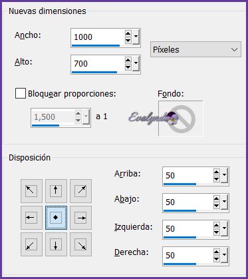Screen dimensions: 248x279
Task: Increase the Abajo value with up arrow
Action: coord(217,198)
